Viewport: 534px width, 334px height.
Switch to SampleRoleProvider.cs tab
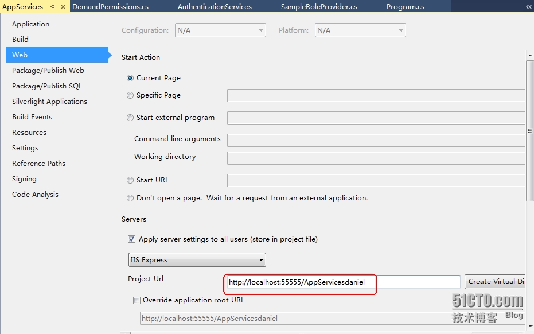(x=319, y=6)
